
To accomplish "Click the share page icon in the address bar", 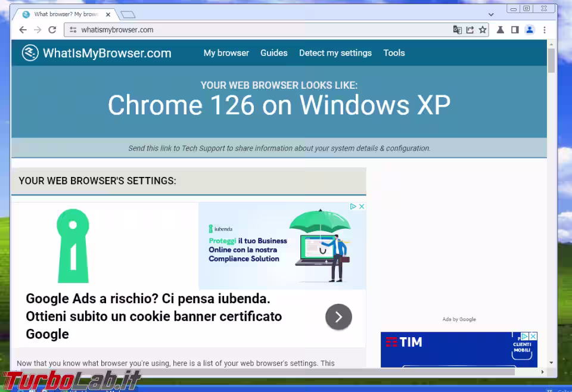I will (470, 30).
